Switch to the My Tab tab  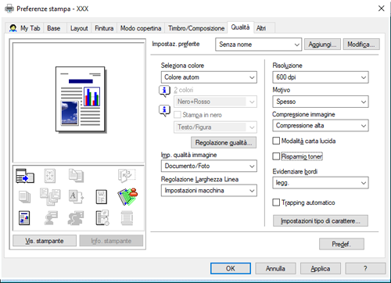point(25,28)
